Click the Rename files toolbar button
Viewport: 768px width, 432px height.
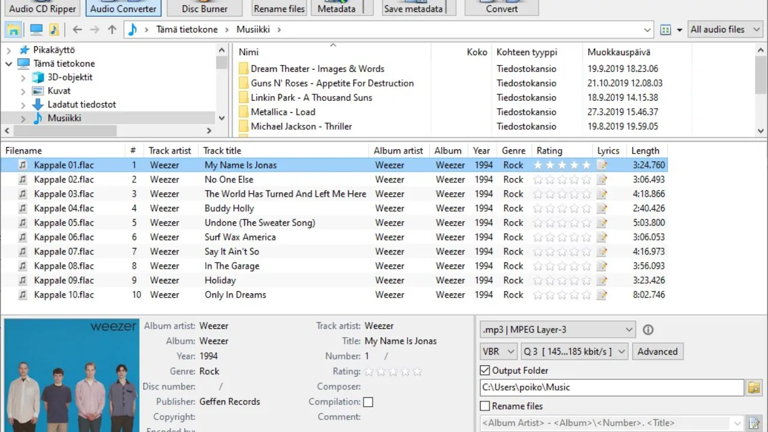pyautogui.click(x=279, y=8)
